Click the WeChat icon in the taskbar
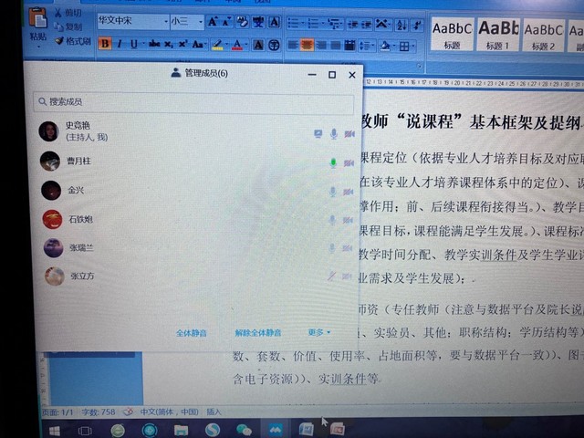 pos(244,429)
